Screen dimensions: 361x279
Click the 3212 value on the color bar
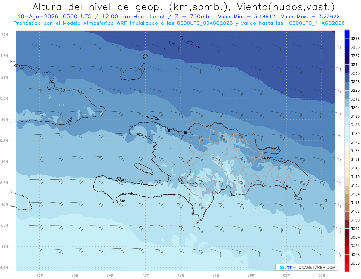pyautogui.click(x=355, y=99)
